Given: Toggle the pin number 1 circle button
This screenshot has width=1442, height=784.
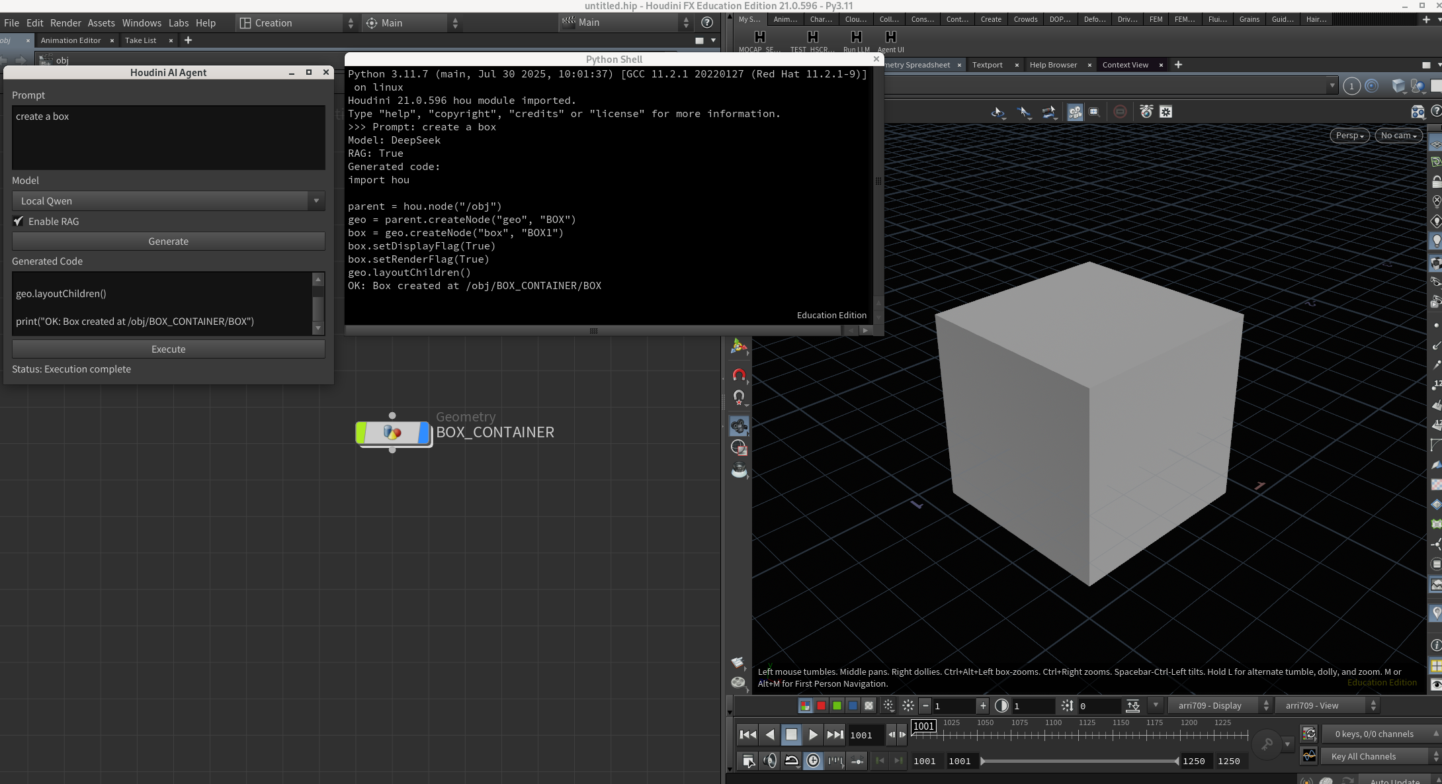Looking at the screenshot, I should point(1351,86).
